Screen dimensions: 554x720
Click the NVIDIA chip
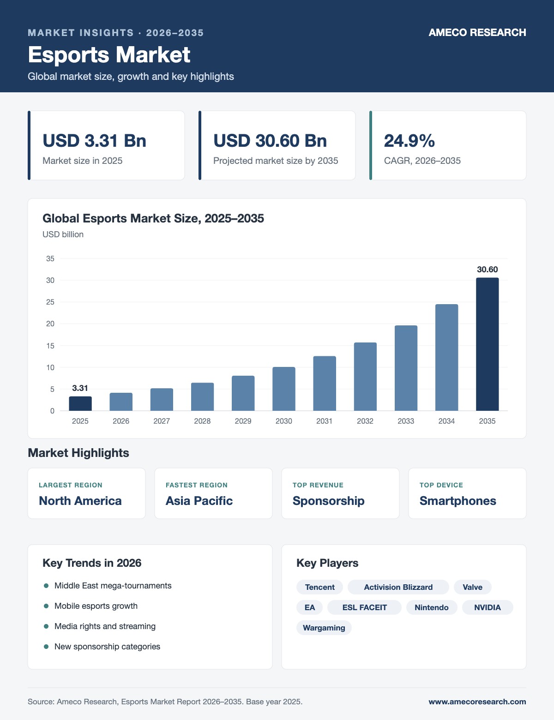point(488,607)
